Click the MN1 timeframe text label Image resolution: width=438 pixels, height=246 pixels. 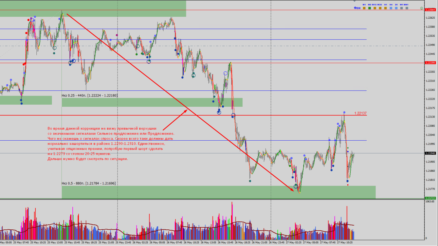click(406, 5)
